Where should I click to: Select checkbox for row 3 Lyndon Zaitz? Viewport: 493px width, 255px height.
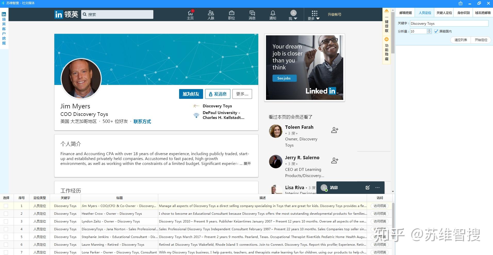6,221
